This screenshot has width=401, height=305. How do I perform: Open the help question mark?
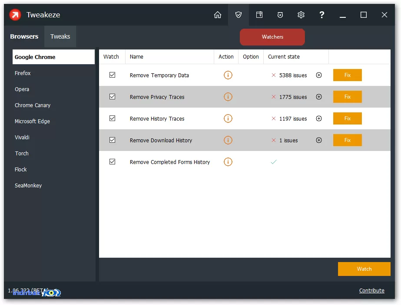(322, 15)
